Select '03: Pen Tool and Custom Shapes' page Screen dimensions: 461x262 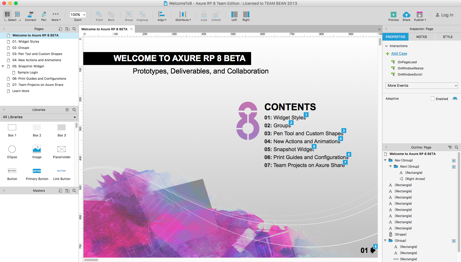[37, 54]
